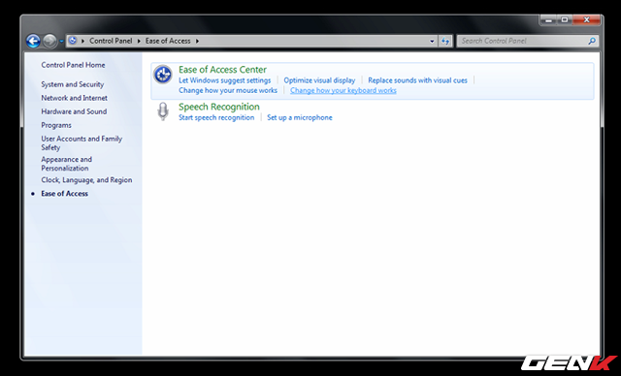Click Start speech recognition

(216, 117)
